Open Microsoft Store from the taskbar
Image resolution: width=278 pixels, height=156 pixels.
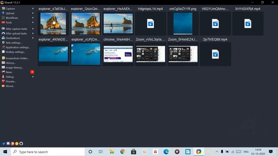[133, 152]
